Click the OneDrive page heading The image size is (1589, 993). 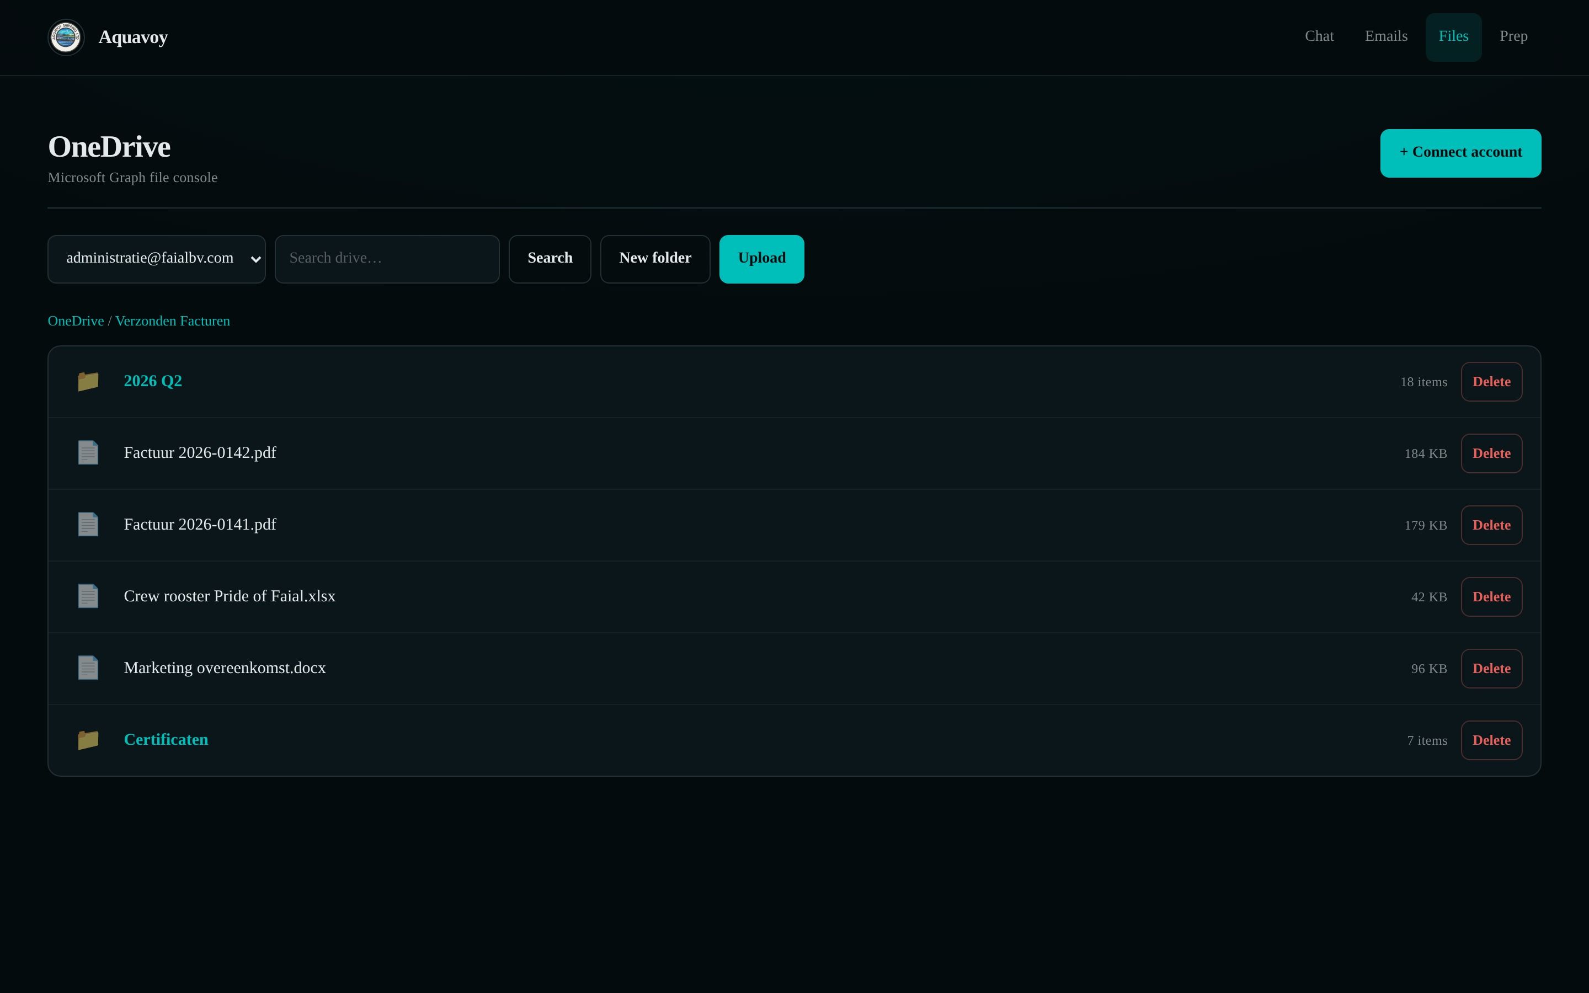109,147
